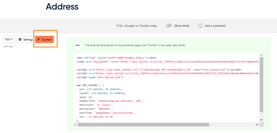The width and height of the screenshot is (277, 133).
Task: Click the orange Content button
Action: click(x=44, y=39)
